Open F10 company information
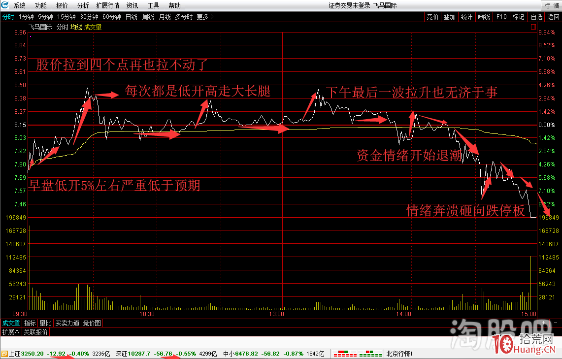This screenshot has height=359, width=562. [501, 16]
